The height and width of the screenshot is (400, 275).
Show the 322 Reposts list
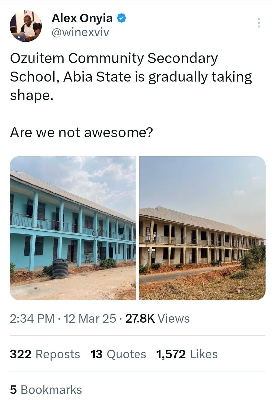tap(45, 354)
